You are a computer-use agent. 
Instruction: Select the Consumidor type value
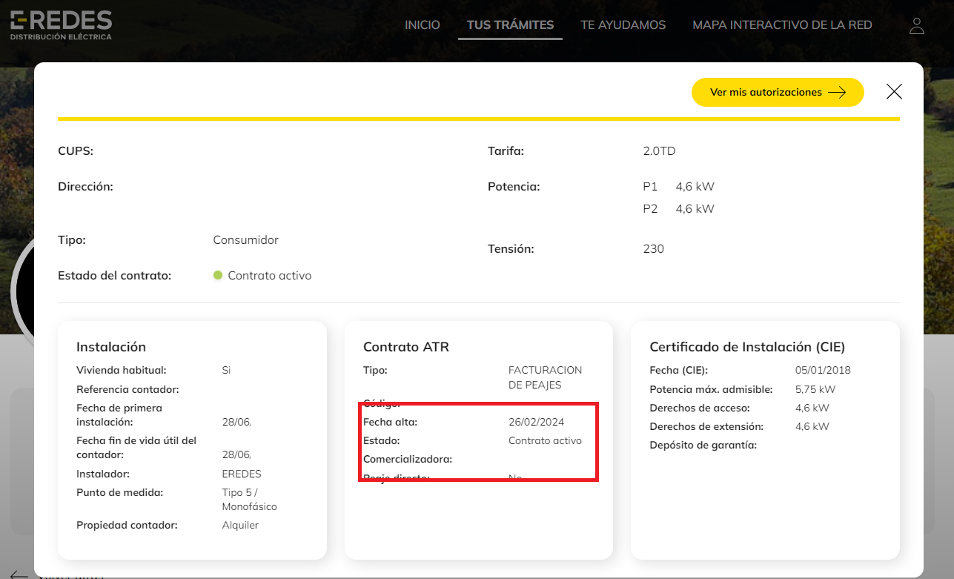coord(245,240)
